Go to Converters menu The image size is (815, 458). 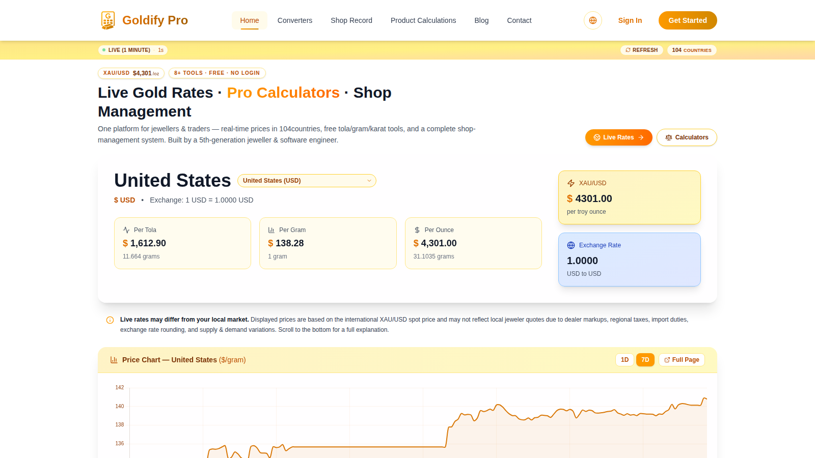tap(295, 20)
